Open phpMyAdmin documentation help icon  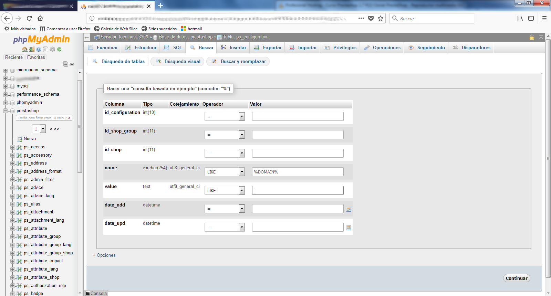pos(39,50)
